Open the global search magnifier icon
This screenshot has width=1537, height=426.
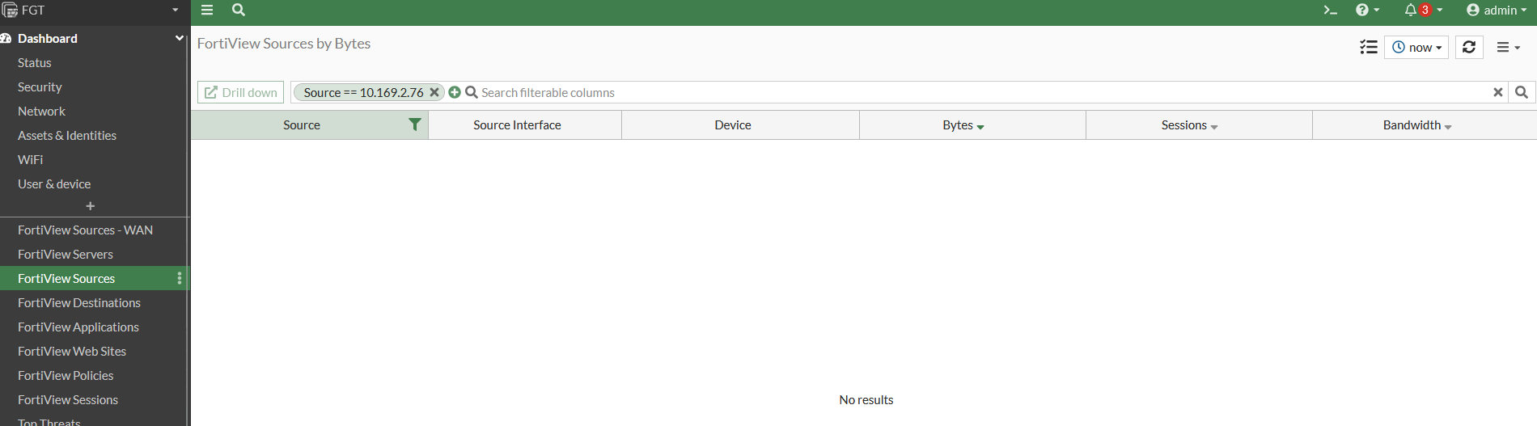239,11
